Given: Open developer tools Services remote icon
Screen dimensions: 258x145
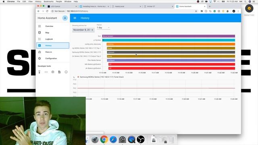Looking at the screenshot, I should click(40, 72).
